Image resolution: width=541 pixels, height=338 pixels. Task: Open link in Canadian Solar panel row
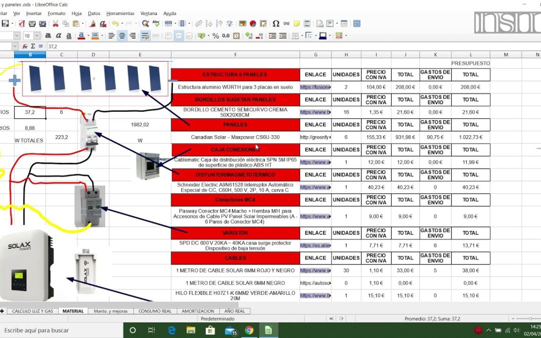click(x=316, y=137)
